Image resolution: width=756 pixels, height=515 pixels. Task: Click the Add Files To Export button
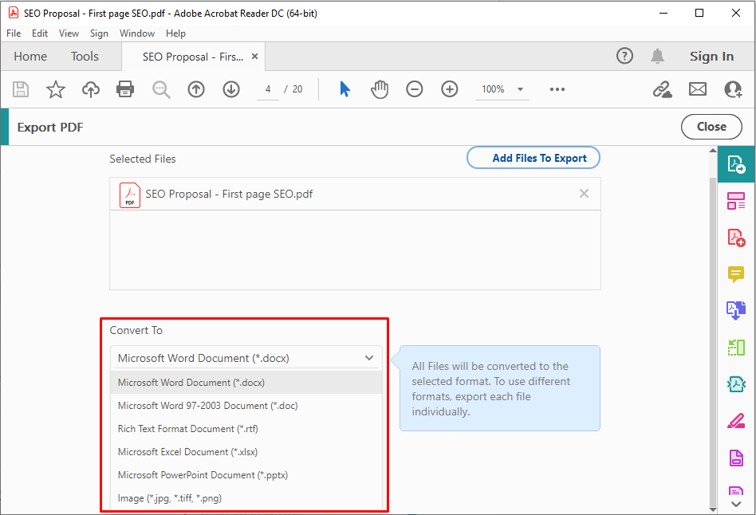(x=533, y=157)
